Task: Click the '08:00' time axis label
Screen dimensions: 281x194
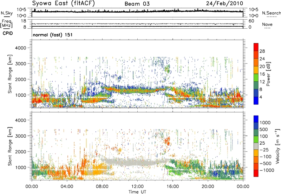Action: tap(102, 187)
